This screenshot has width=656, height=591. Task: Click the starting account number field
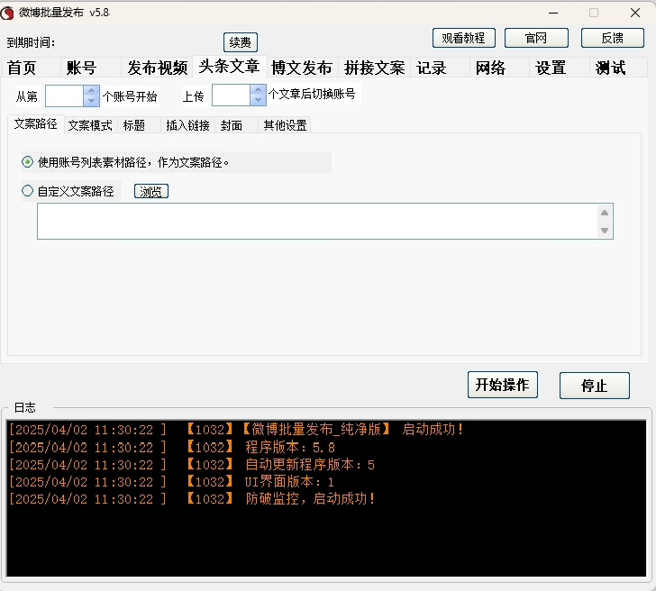pyautogui.click(x=65, y=95)
